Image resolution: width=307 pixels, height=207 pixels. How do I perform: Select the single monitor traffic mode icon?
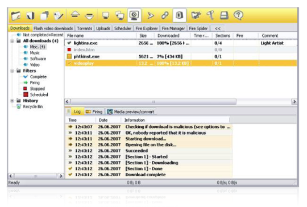[106, 16]
